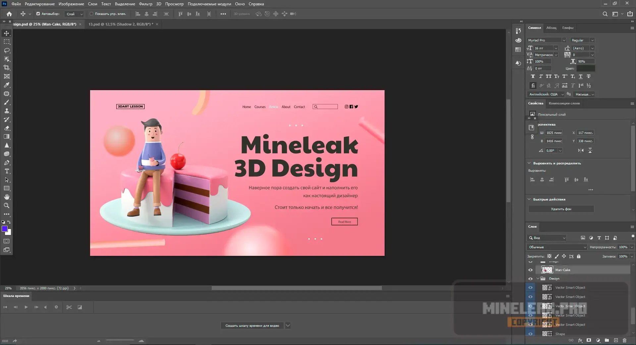Click more options dots in options bar
The image size is (636, 345).
tap(223, 14)
